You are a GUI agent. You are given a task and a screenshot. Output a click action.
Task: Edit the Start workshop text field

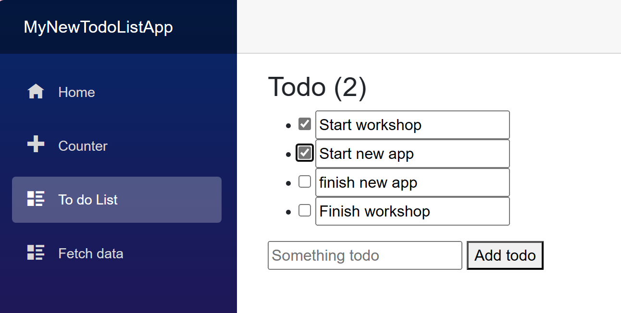tap(412, 124)
